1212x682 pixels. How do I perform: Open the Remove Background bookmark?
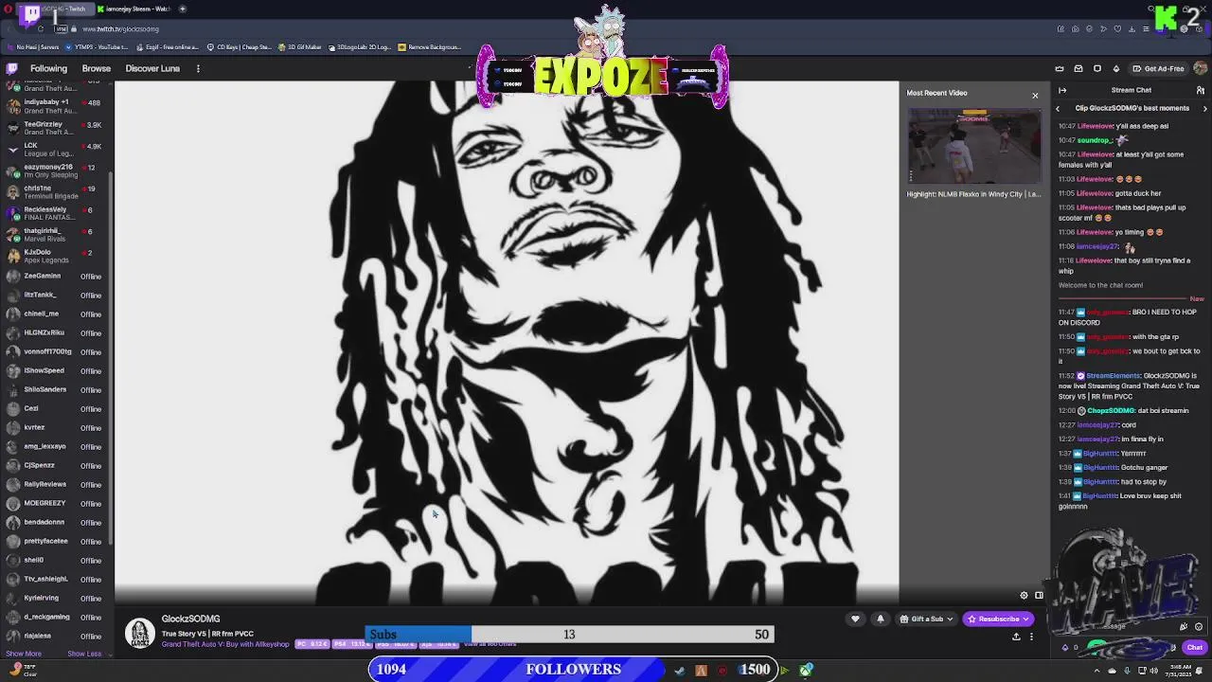click(x=430, y=46)
